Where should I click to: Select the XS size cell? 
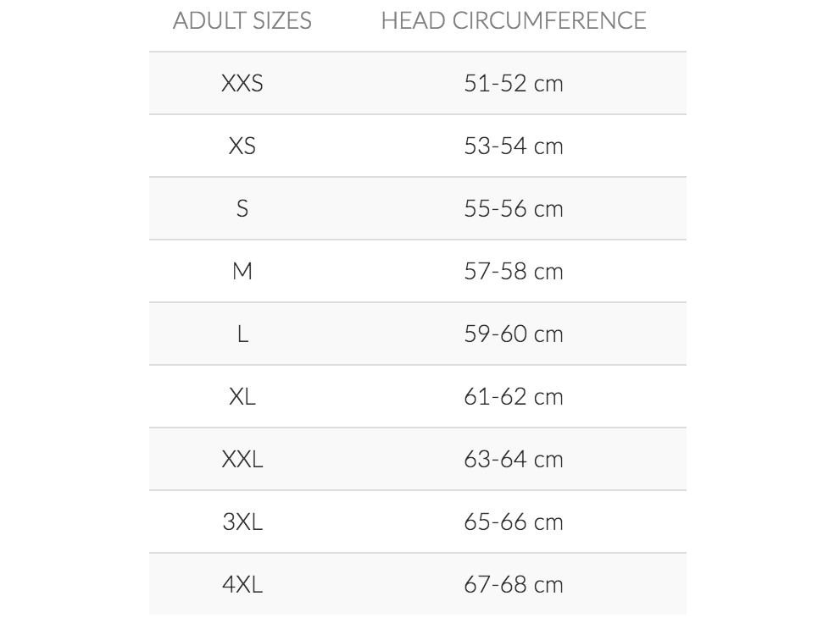(242, 146)
